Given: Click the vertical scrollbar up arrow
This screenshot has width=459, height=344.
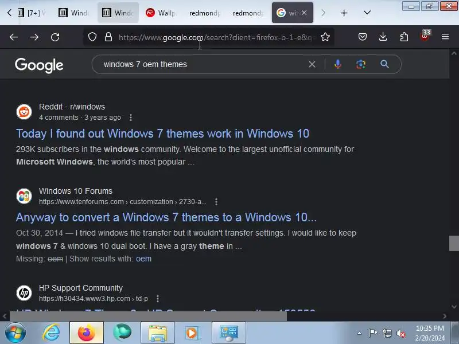Looking at the screenshot, I should [454, 53].
